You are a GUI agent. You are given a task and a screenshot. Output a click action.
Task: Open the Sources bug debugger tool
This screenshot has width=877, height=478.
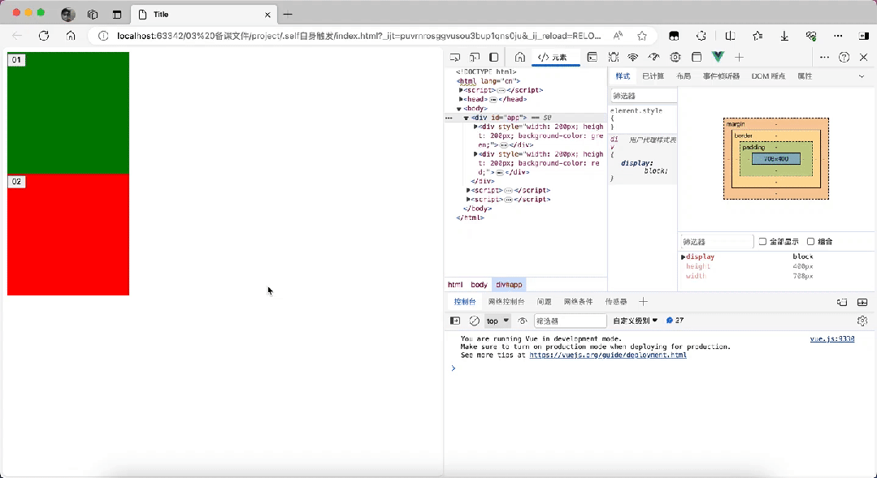tap(613, 57)
